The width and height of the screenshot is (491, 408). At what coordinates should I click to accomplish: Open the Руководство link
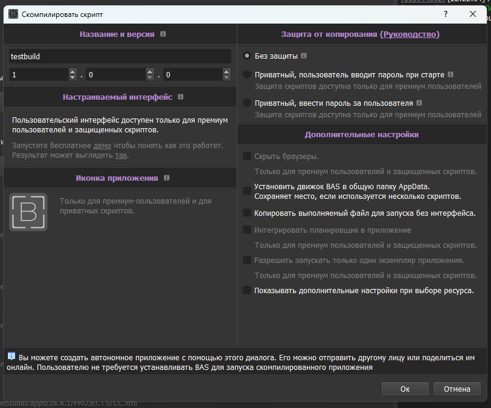point(409,34)
